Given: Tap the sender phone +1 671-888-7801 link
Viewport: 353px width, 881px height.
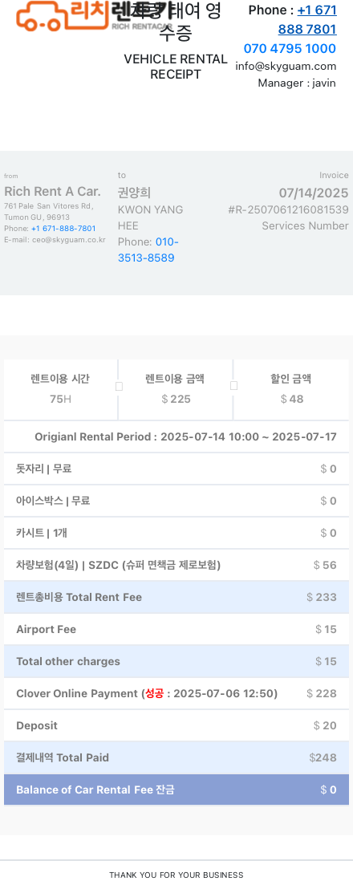Looking at the screenshot, I should [x=63, y=229].
